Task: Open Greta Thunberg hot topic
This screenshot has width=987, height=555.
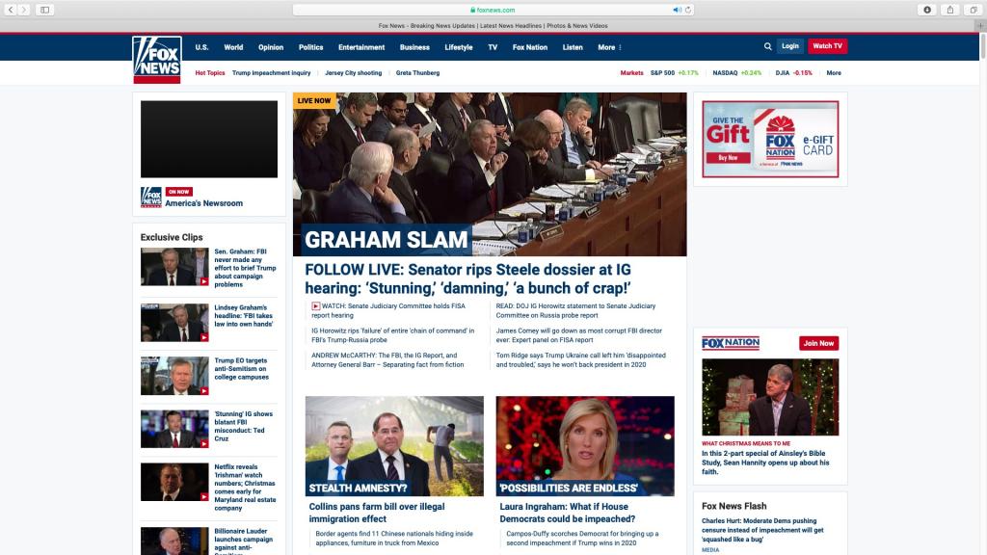Action: [x=418, y=73]
